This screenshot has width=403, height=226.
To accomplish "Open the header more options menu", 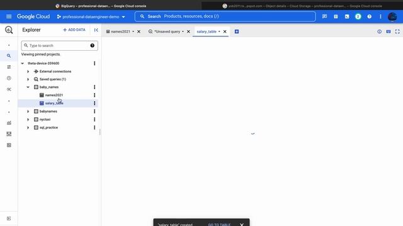I will (380, 17).
